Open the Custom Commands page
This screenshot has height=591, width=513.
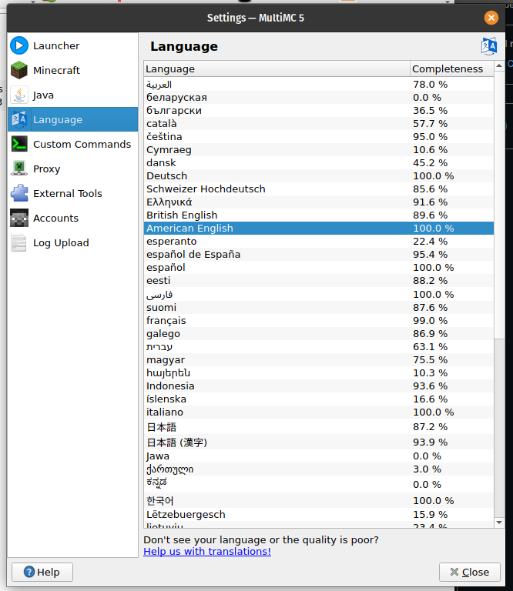pos(73,144)
